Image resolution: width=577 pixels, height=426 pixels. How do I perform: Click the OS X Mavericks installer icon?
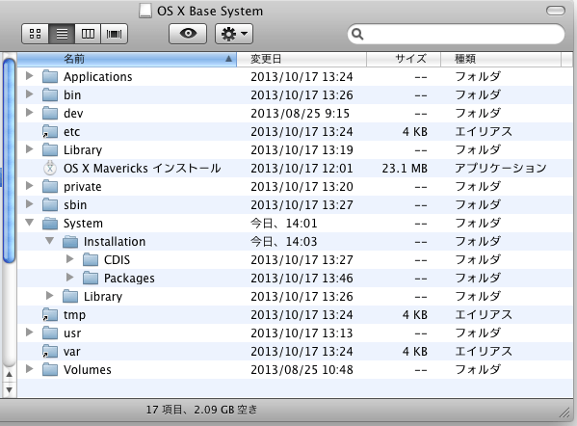pos(50,169)
